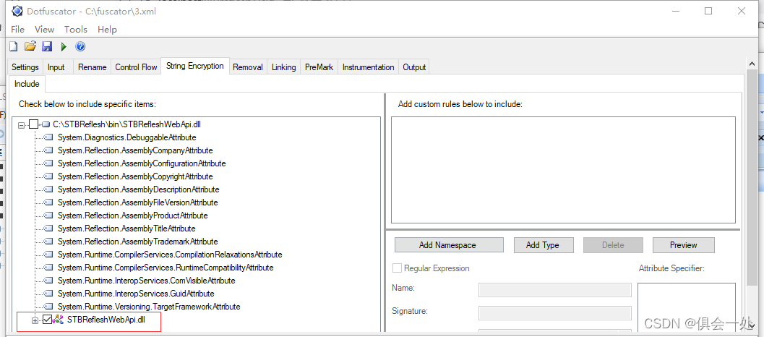Viewport: 764px width, 337px height.
Task: Expand the STBRefleshWebApi.dll module node
Action: pyautogui.click(x=35, y=320)
